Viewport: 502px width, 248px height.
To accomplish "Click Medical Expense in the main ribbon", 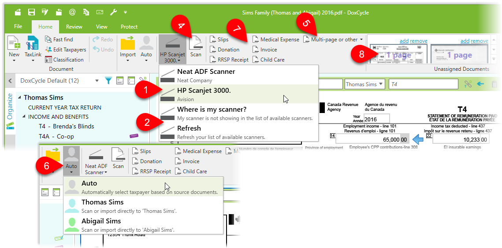I will pyautogui.click(x=275, y=39).
